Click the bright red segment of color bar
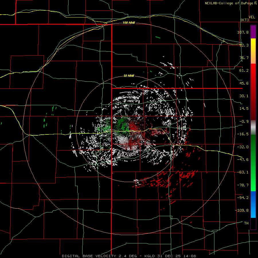Viewport: 258px width, 258px height. (x=253, y=92)
